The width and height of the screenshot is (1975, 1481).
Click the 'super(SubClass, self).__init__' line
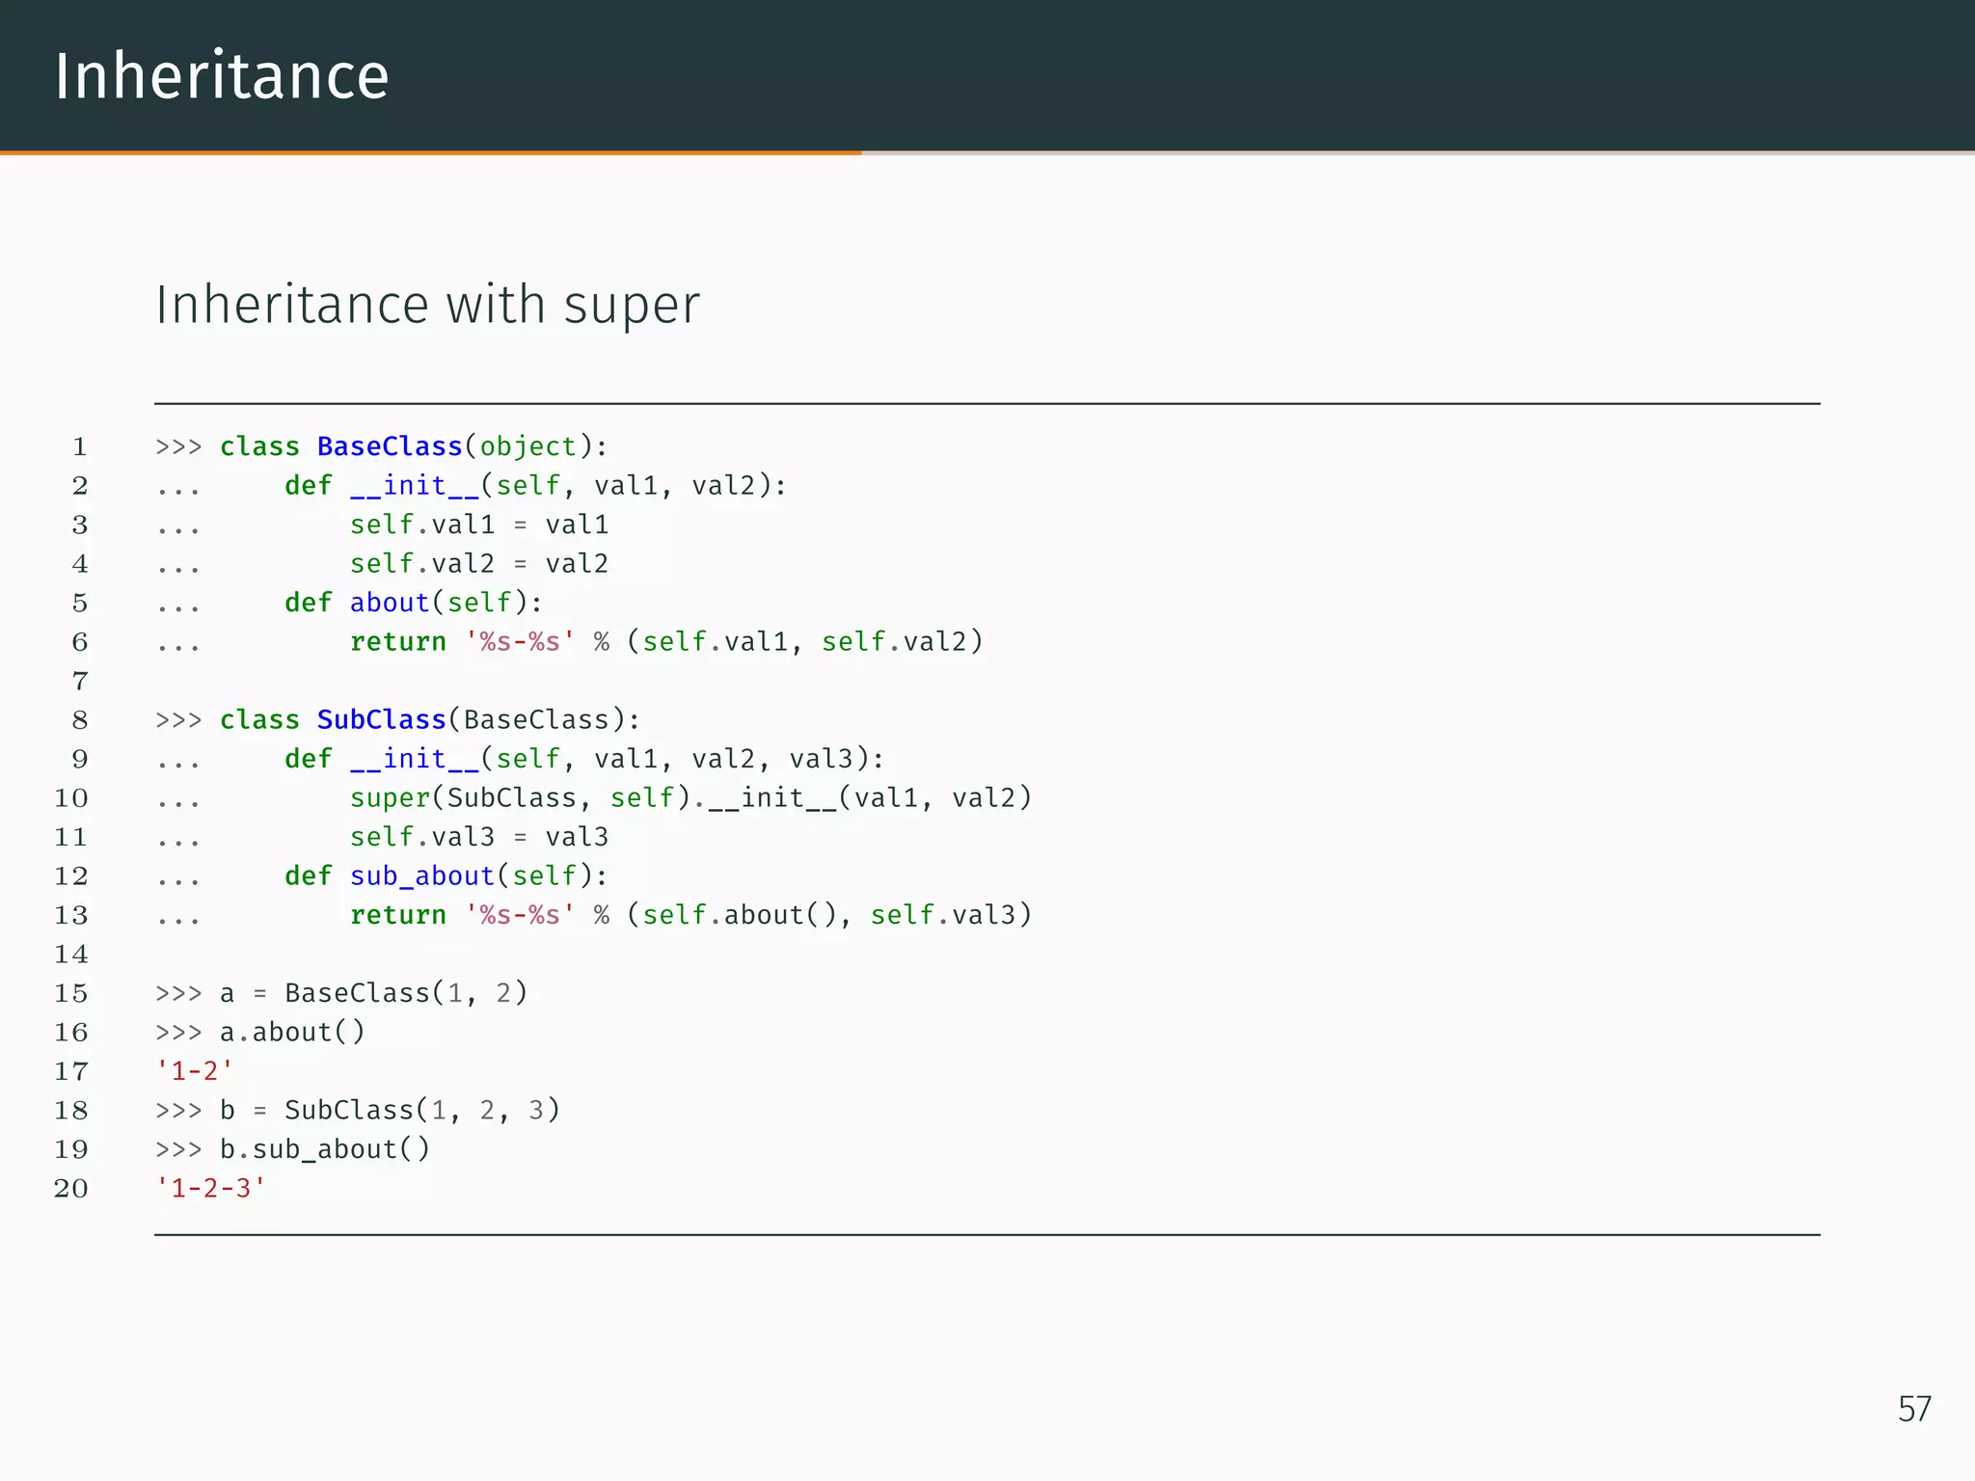[594, 798]
